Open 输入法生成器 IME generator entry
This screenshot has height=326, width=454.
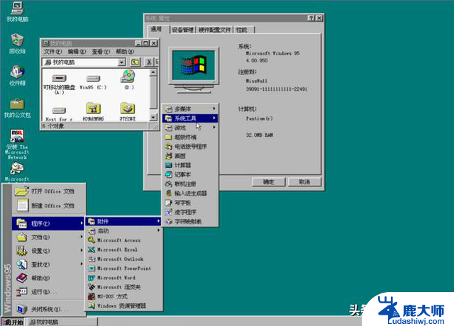pos(190,193)
